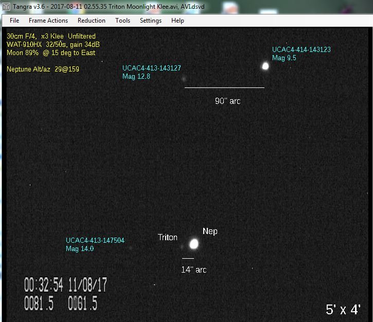
Task: Open the Help menu
Action: [x=178, y=21]
